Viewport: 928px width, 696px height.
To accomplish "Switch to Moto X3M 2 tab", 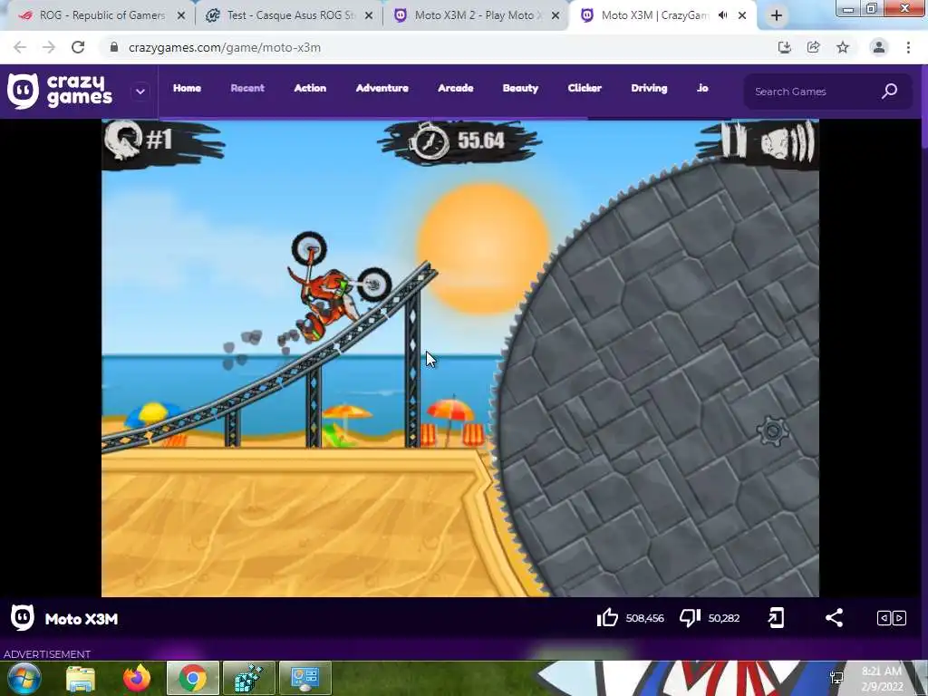I will pos(477,15).
